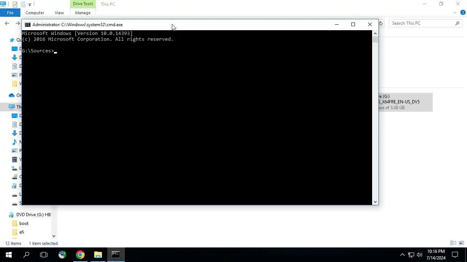Click the Refresh button in Explorer address bar
Viewport: 467px width, 262px height.
pos(381,23)
